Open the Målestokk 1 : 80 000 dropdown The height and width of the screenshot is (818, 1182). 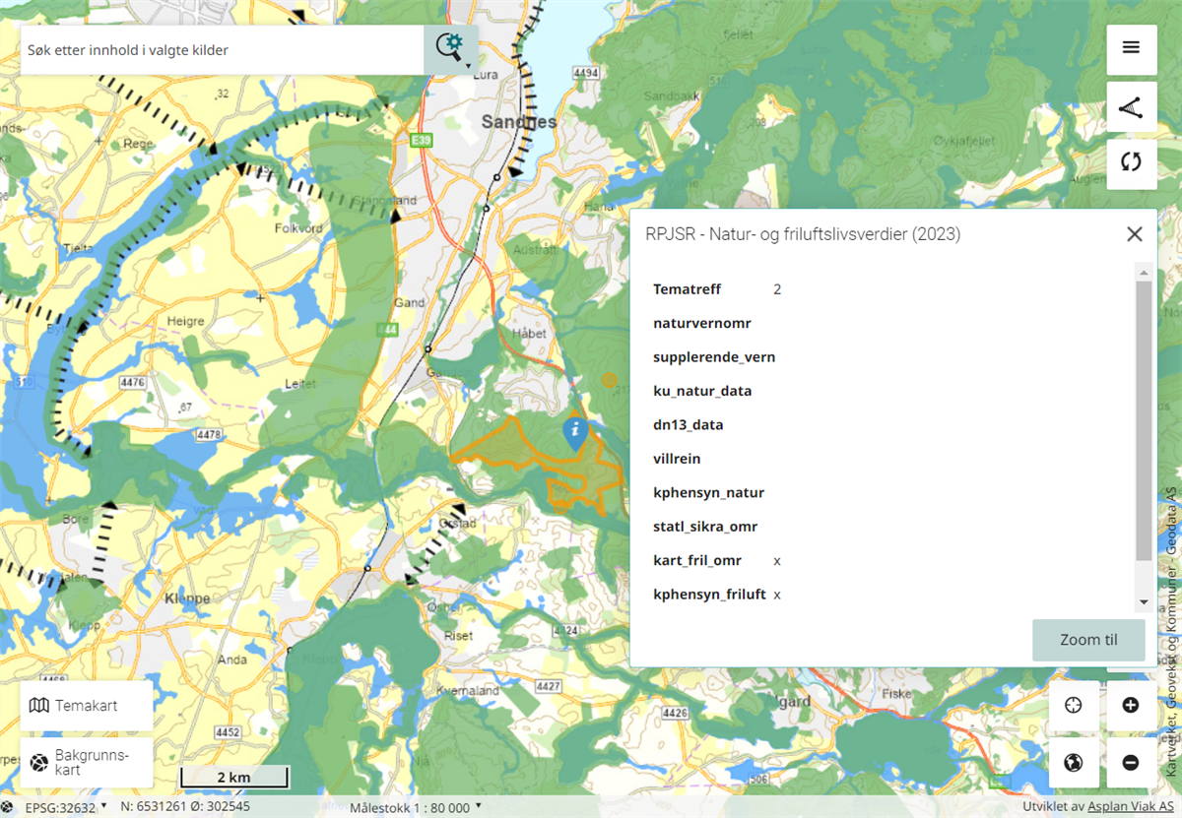[415, 808]
